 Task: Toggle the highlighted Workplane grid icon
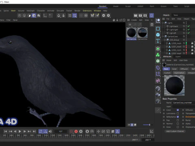pyautogui.click(x=75, y=15)
